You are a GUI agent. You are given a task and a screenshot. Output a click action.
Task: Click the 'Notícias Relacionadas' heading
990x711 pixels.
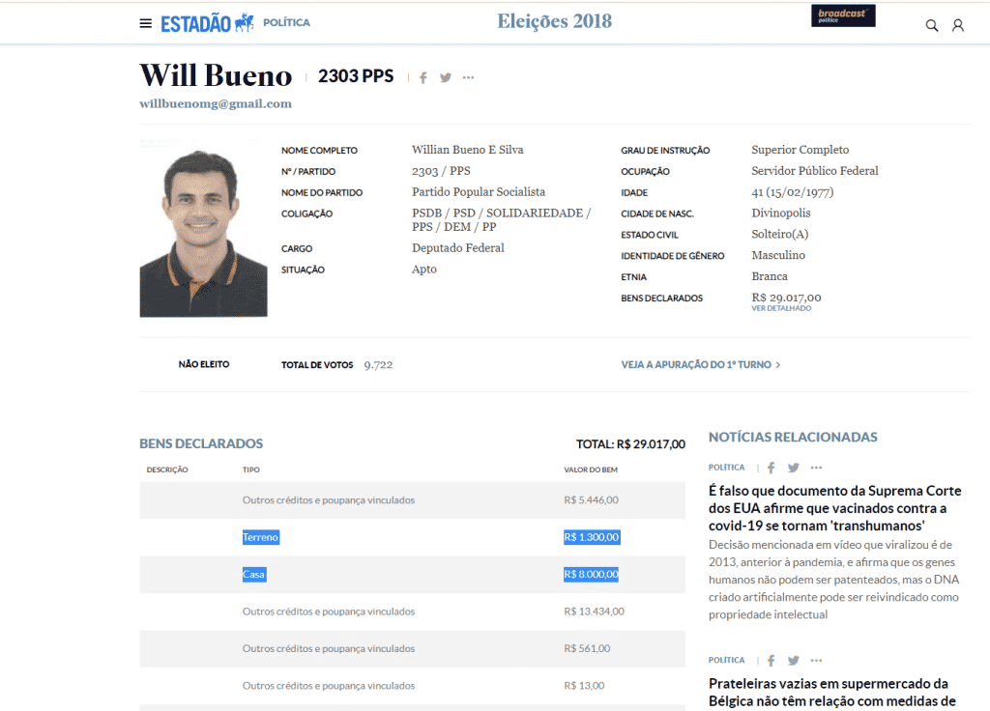coord(793,437)
